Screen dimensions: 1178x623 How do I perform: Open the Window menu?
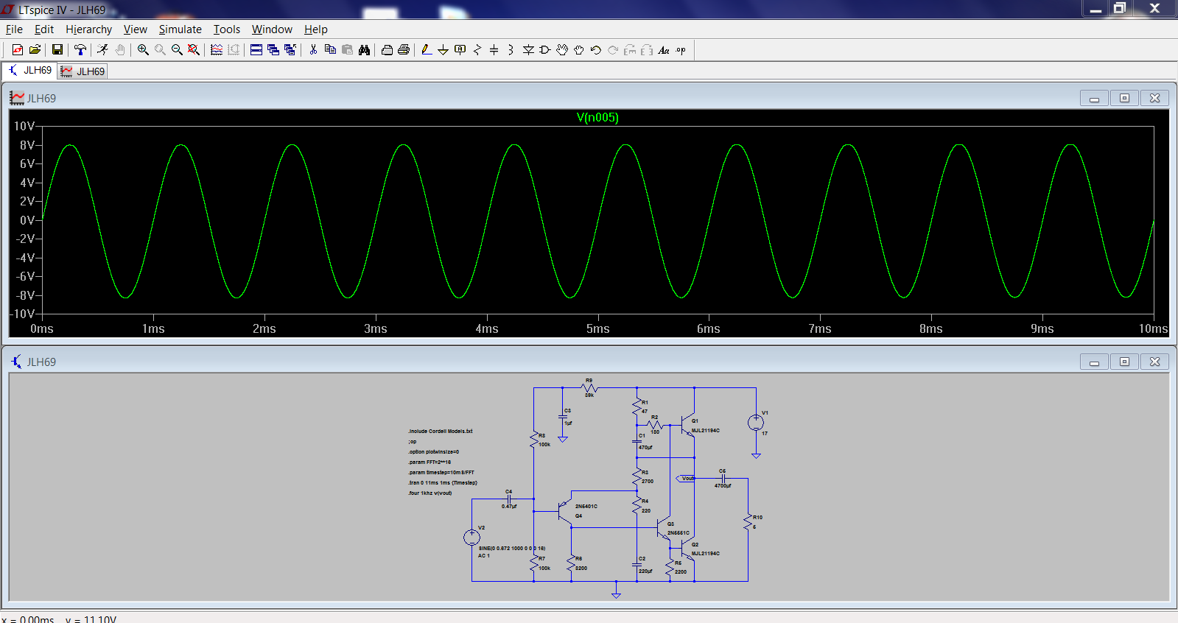point(272,29)
